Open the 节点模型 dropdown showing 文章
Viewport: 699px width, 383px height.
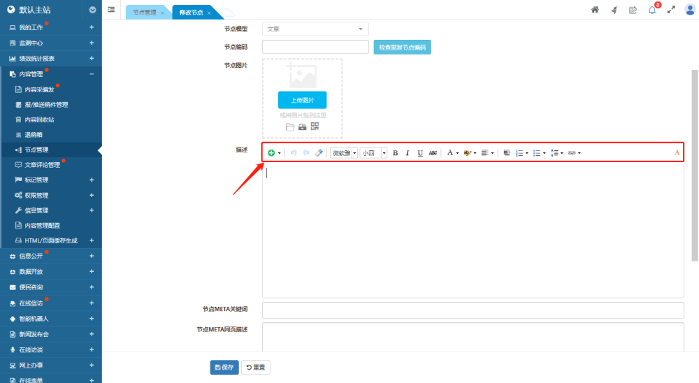point(315,29)
